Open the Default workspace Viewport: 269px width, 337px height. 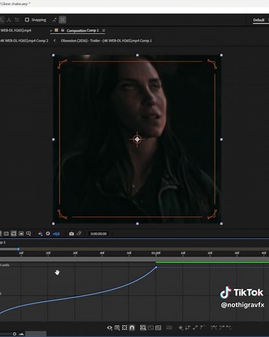click(259, 20)
